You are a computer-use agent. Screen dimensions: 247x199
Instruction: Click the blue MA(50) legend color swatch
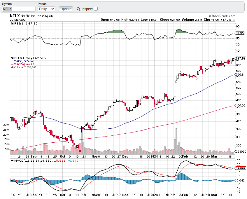tap(12, 61)
